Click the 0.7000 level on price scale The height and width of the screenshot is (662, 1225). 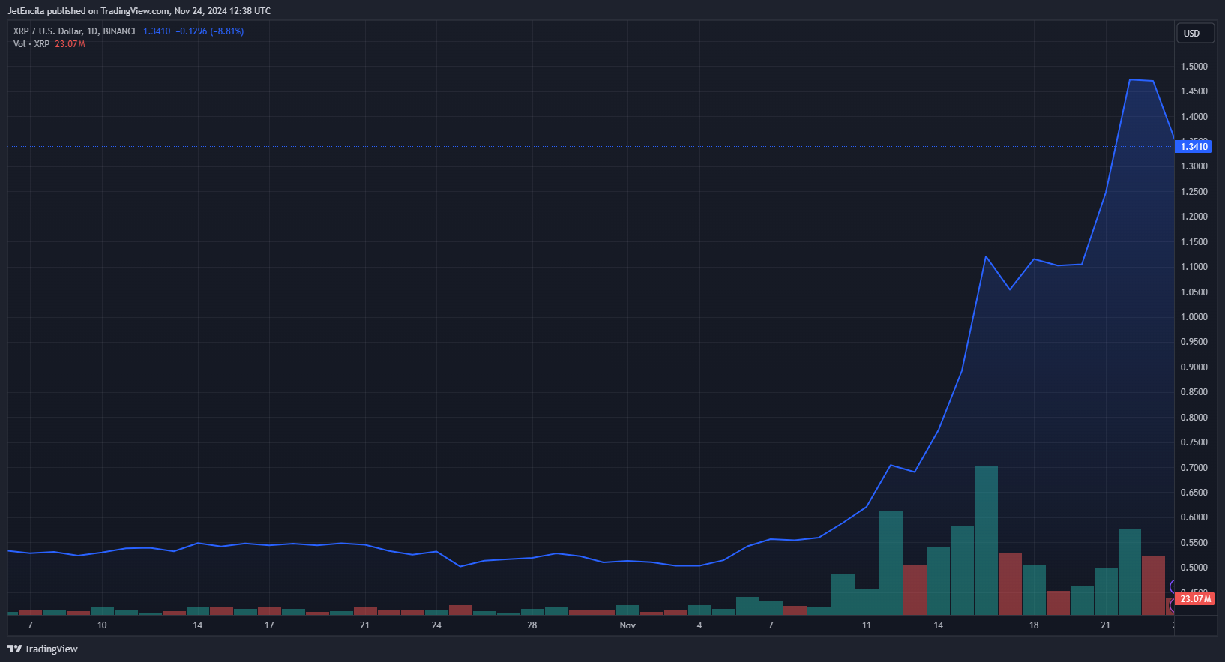1194,468
